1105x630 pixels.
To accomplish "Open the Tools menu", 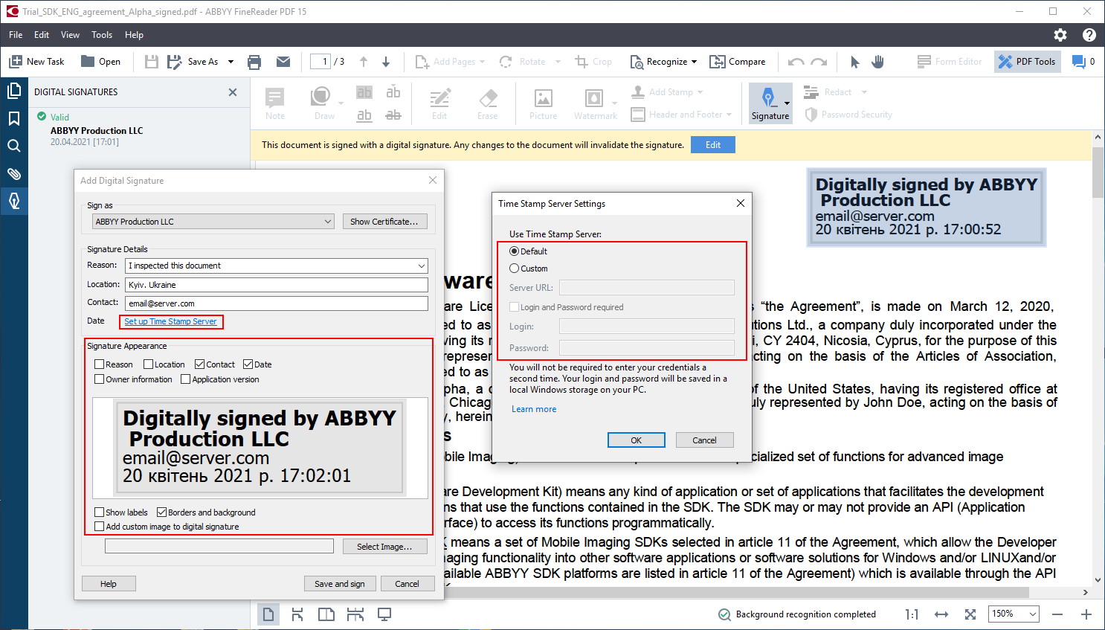I will (102, 35).
